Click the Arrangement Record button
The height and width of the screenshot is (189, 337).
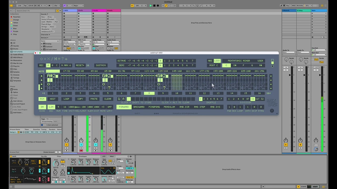coord(158,6)
